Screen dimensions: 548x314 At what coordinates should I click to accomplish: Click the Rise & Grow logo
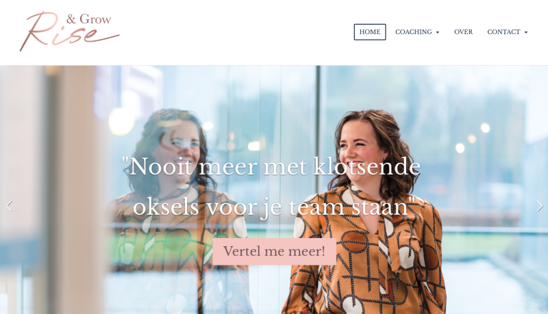point(70,31)
